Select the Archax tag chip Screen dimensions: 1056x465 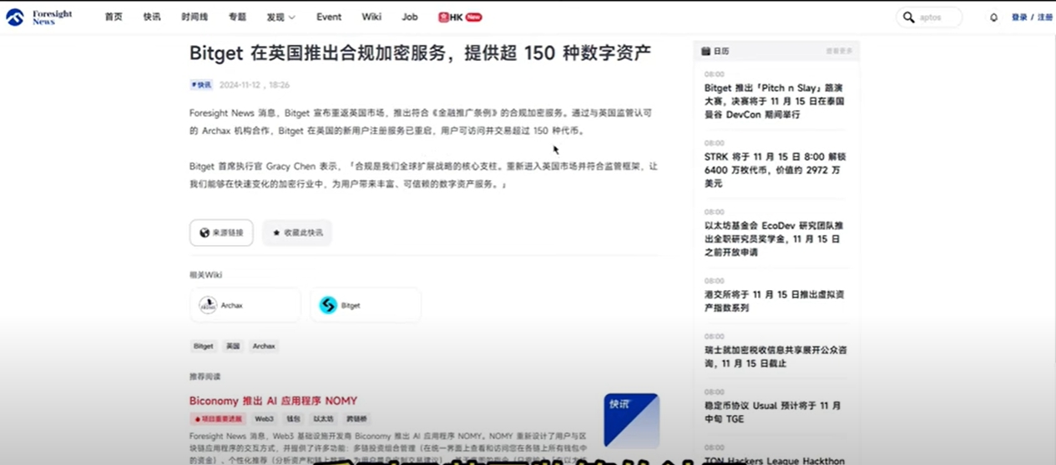(x=264, y=346)
